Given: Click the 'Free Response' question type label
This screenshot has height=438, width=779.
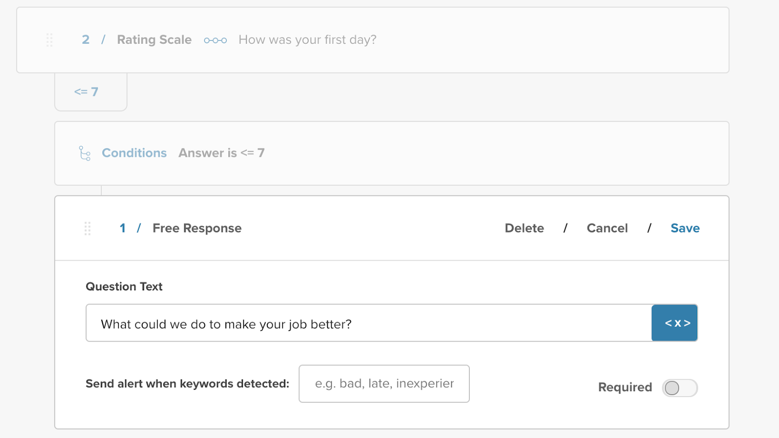Looking at the screenshot, I should pos(197,228).
